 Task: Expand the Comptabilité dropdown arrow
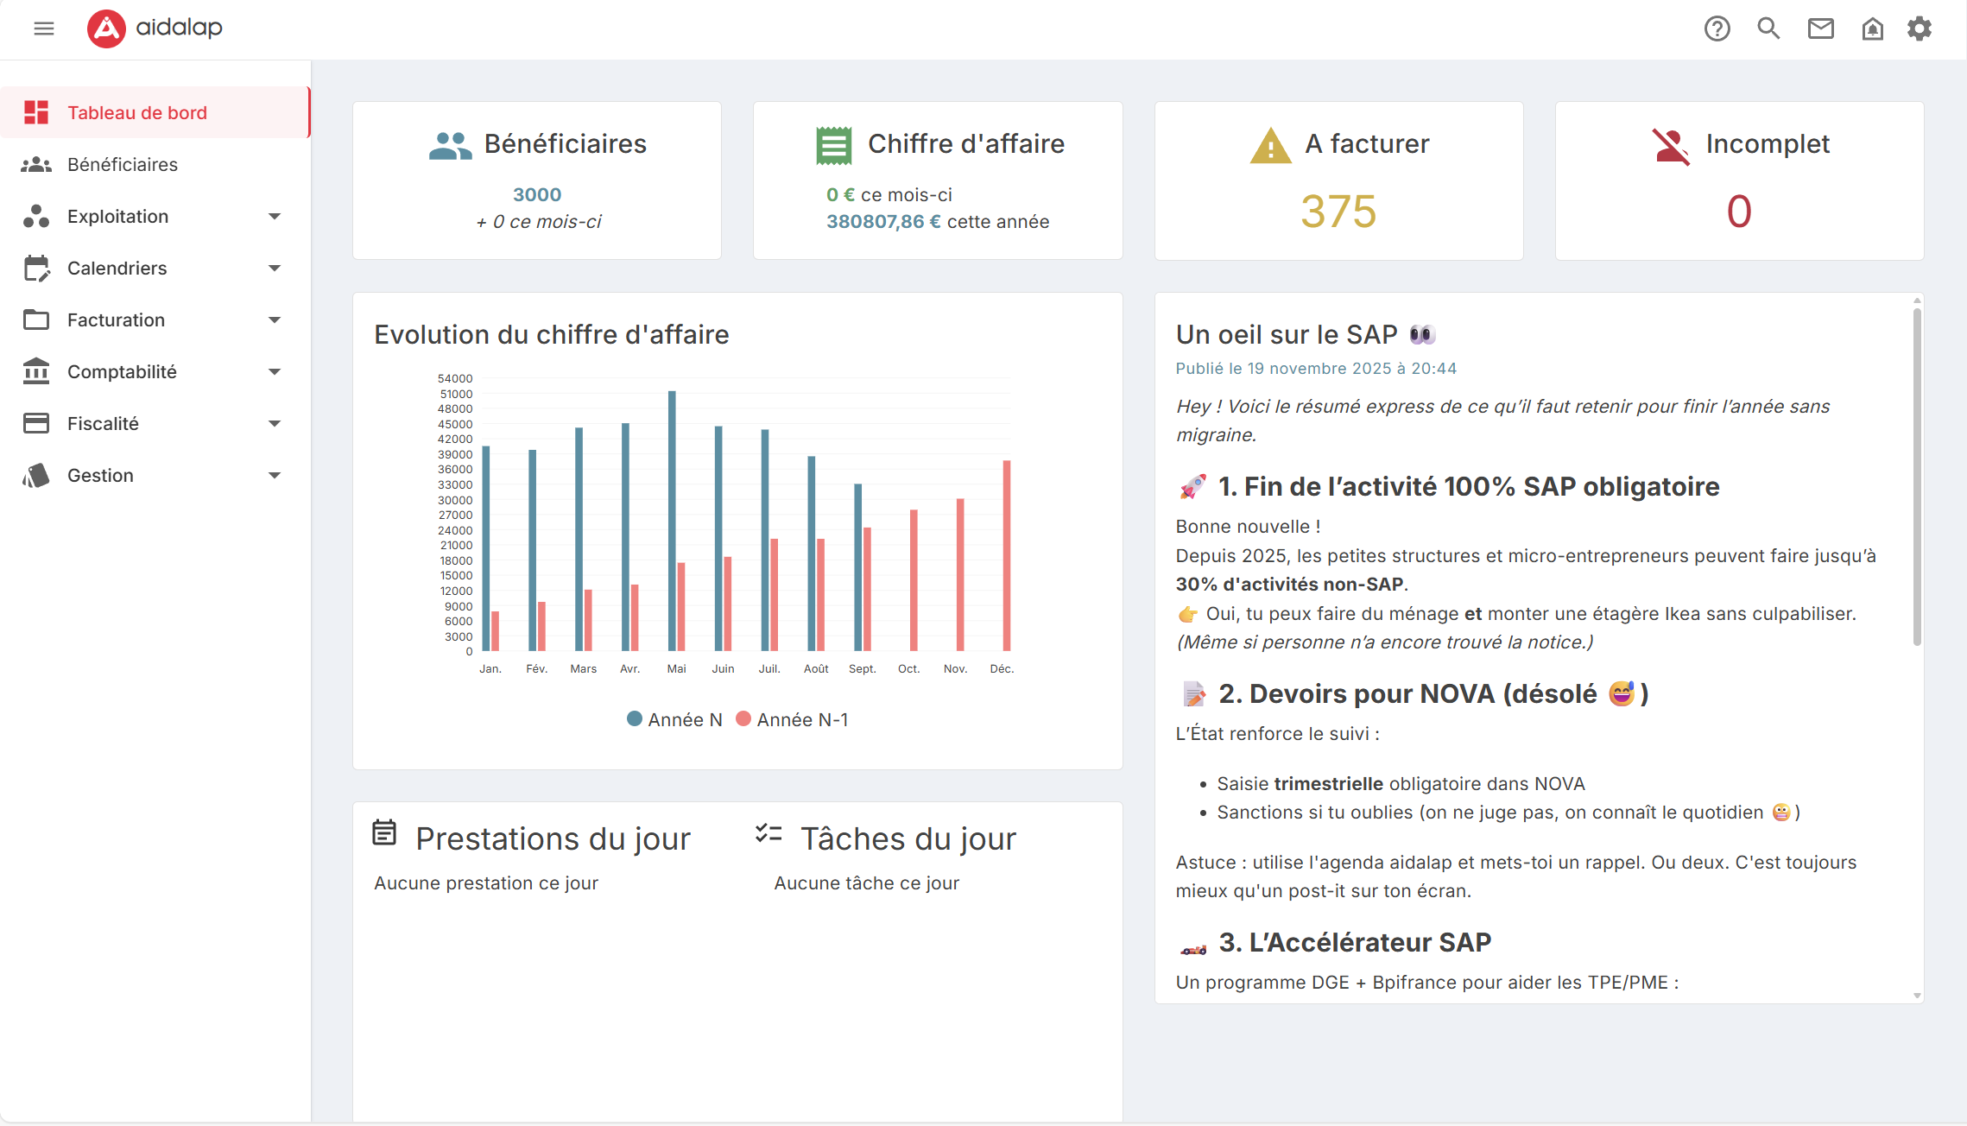pyautogui.click(x=275, y=372)
